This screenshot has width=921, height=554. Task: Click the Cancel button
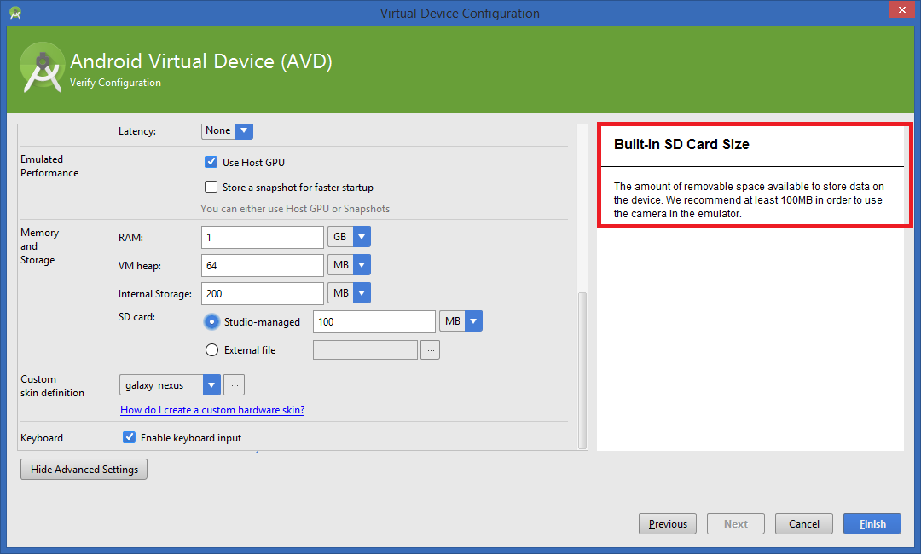(804, 524)
